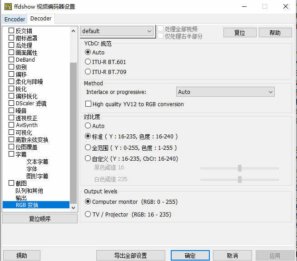Click the filter list scrollbar thumb

coord(73,133)
